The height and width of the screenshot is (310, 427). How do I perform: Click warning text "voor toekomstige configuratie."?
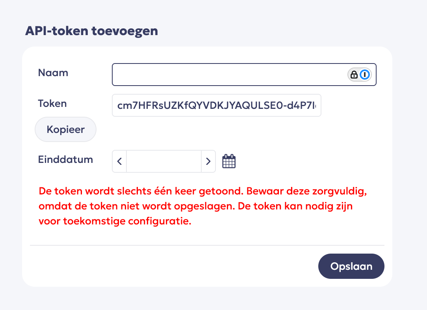tap(115, 221)
